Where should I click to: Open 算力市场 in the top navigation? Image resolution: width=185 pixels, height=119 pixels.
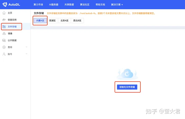[x=38, y=5]
